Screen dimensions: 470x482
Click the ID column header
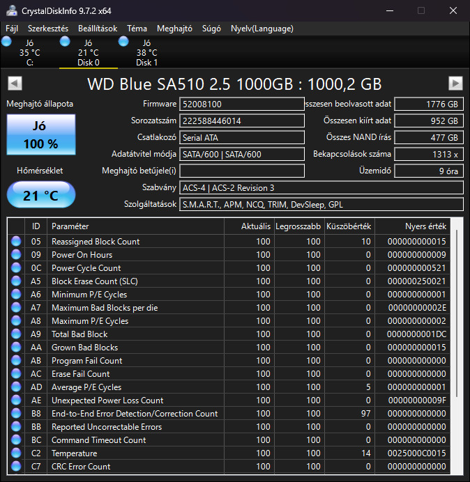coord(36,226)
